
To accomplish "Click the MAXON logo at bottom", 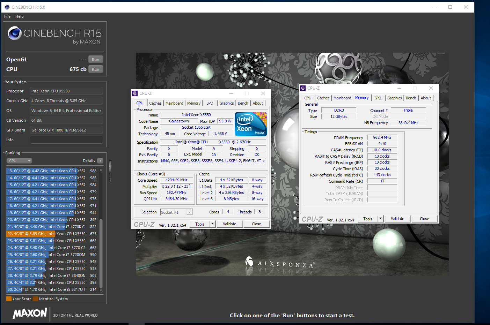I will (x=30, y=313).
